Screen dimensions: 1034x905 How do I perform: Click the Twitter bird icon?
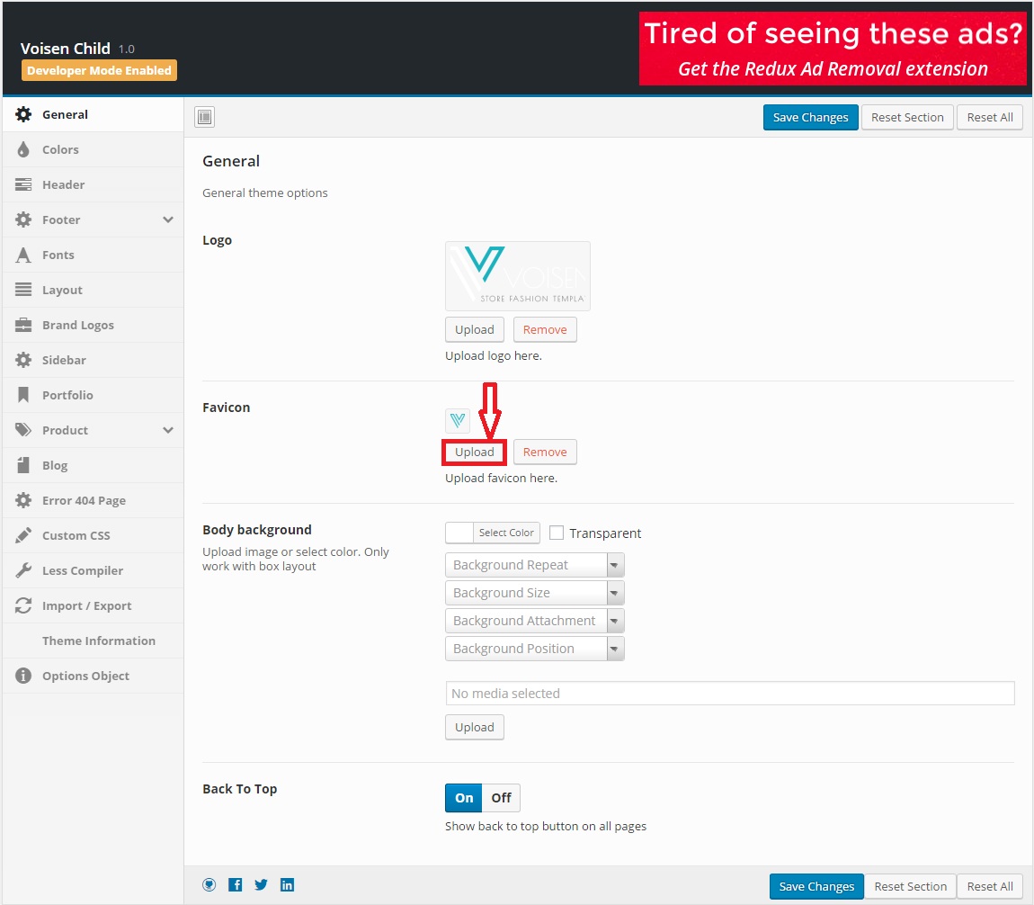(261, 884)
